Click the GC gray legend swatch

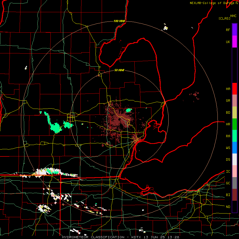[x=234, y=183]
